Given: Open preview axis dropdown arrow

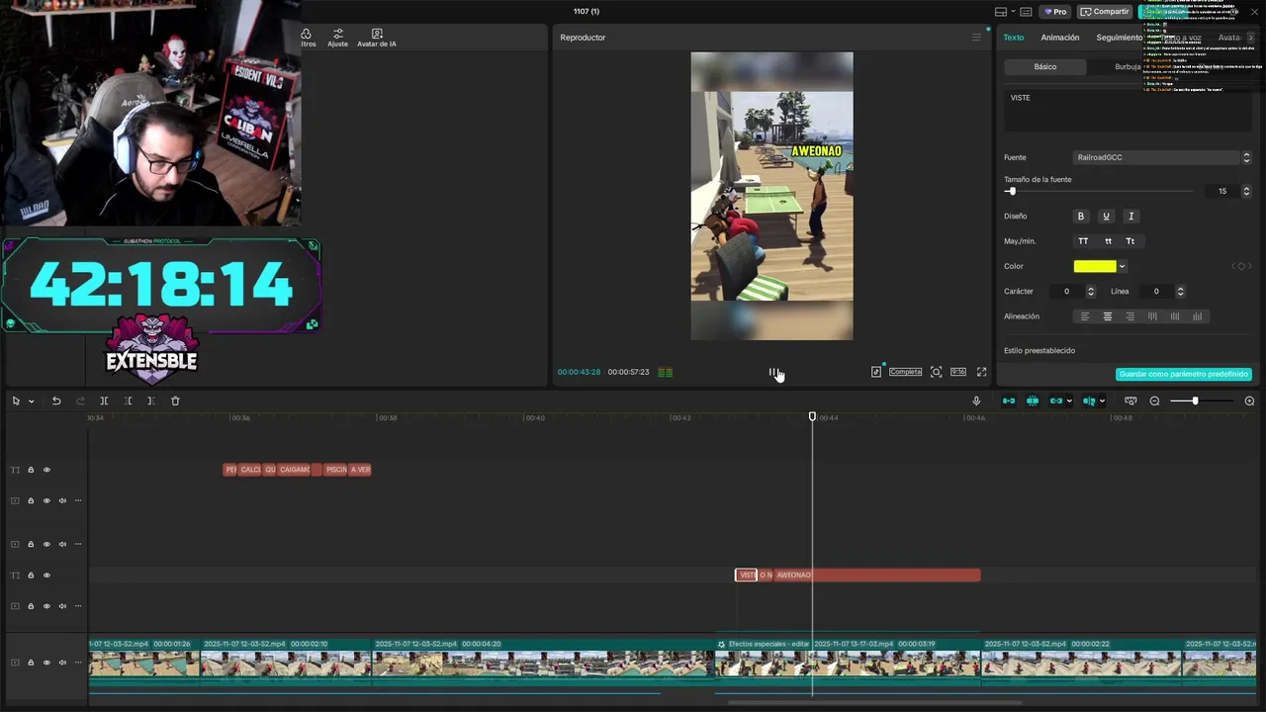Looking at the screenshot, I should click(1102, 400).
